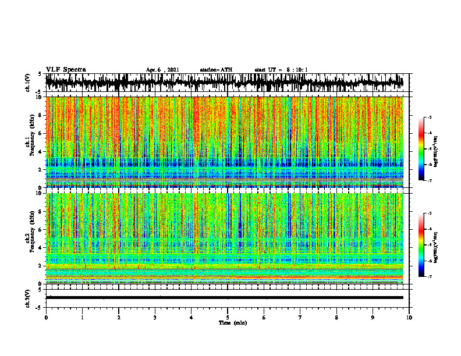Image resolution: width=461 pixels, height=356 pixels.
Task: Click the 'station= ATH' header label
Action: 216,70
